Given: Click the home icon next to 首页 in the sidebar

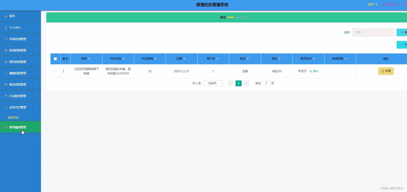Looking at the screenshot, I should click(x=6, y=16).
